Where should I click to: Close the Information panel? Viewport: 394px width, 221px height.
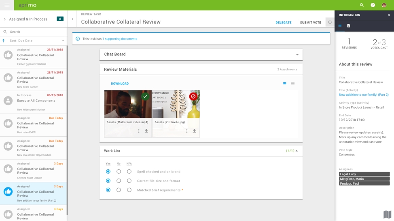389,15
